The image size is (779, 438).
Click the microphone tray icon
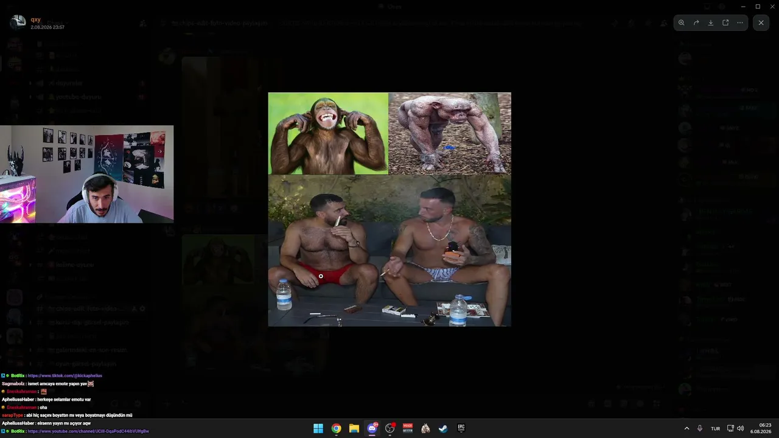pos(700,428)
